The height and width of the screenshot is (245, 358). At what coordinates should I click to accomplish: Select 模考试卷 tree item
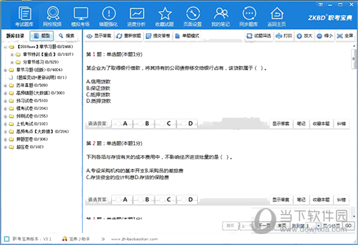pyautogui.click(x=32, y=109)
